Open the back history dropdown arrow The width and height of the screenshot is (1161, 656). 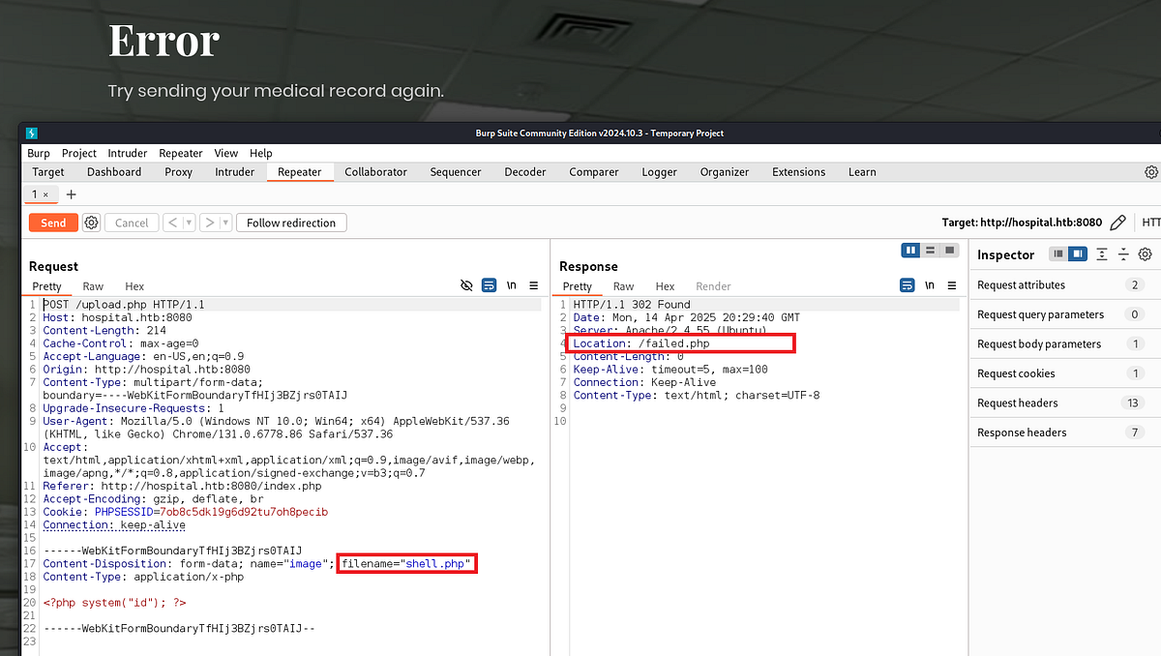tap(190, 223)
